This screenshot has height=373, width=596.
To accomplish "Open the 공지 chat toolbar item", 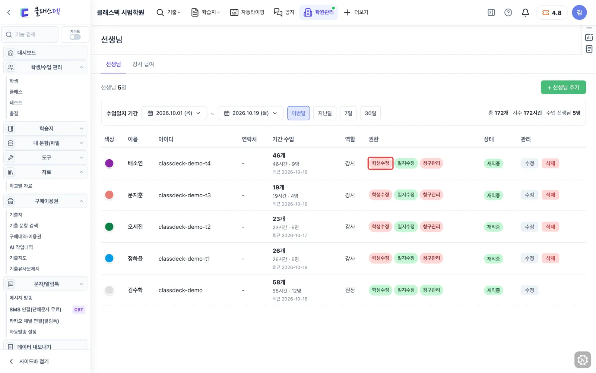I will pyautogui.click(x=284, y=12).
